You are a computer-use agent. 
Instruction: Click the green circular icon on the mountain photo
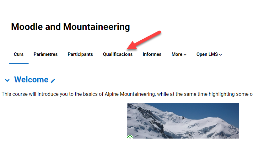130,137
